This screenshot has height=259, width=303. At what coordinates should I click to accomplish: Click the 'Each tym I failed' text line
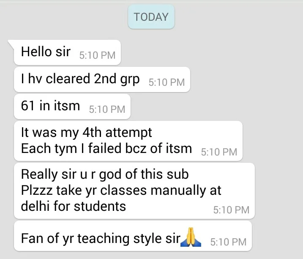(x=106, y=148)
